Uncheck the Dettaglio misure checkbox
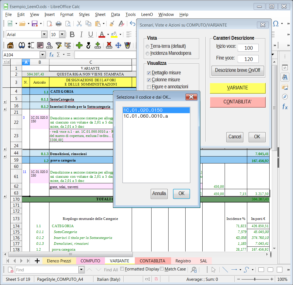 pyautogui.click(x=149, y=73)
